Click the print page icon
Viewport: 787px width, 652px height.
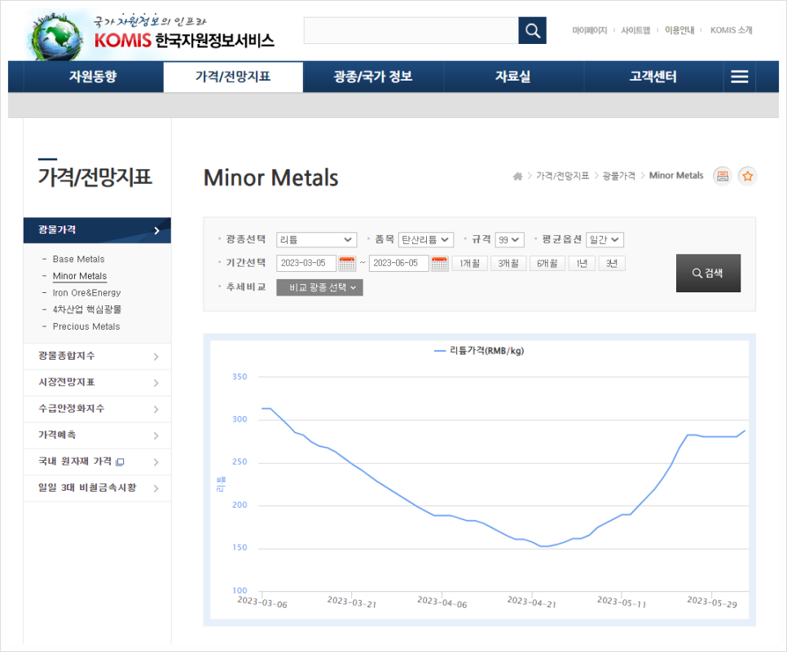pos(723,176)
